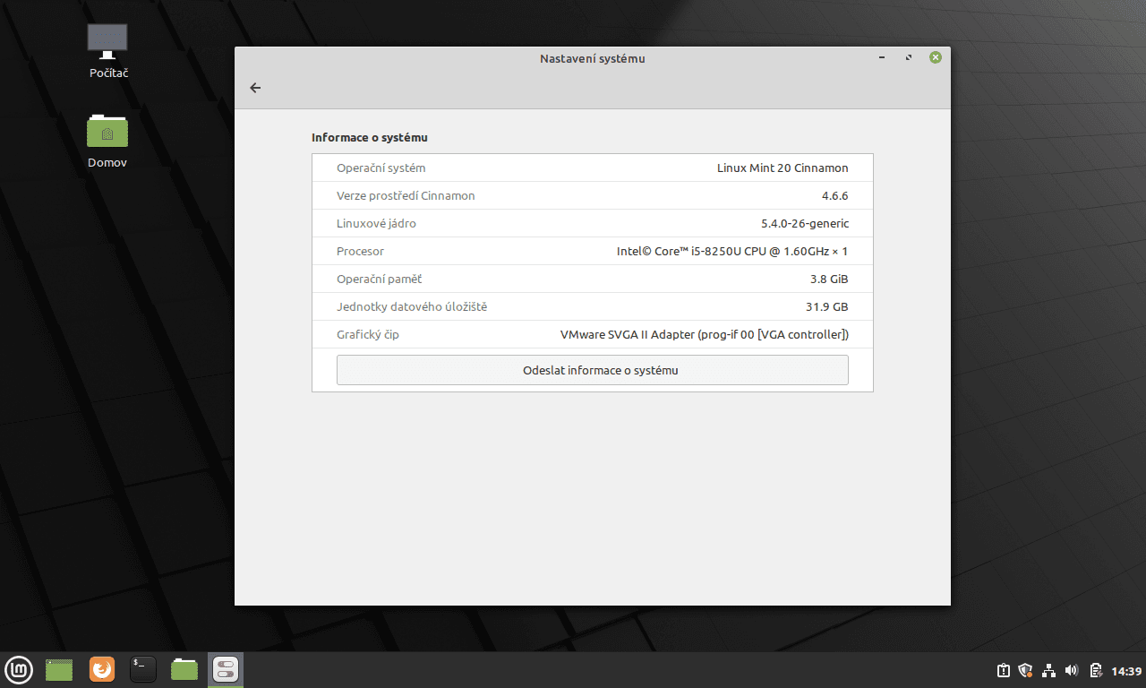Go back using the arrow button
Screen dimensions: 1146x688
coord(255,88)
